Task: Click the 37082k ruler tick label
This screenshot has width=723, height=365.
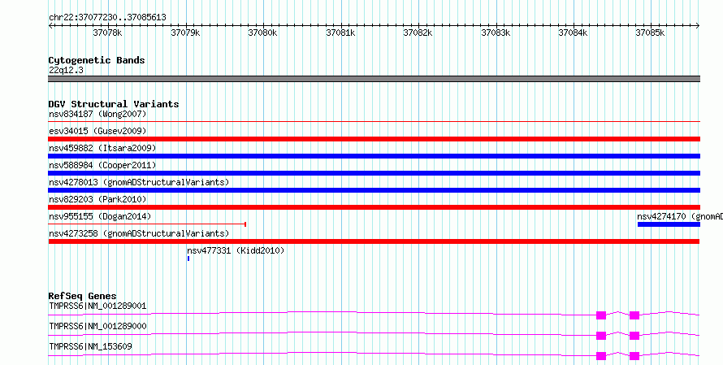Action: (418, 33)
